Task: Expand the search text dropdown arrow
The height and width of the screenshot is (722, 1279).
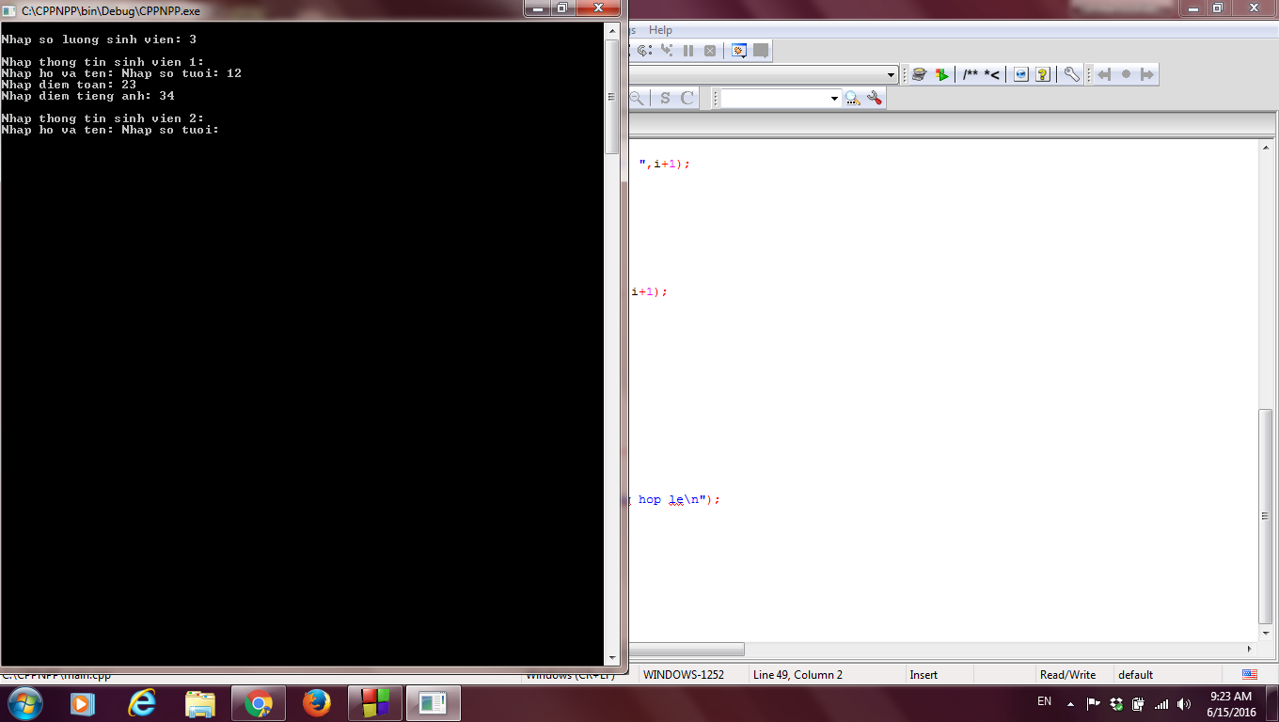Action: tap(834, 99)
